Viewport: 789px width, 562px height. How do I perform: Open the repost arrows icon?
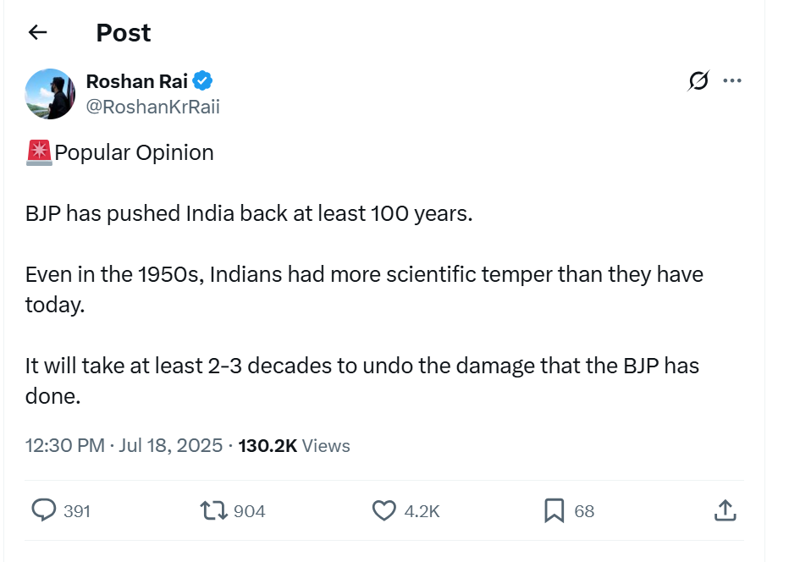pyautogui.click(x=213, y=510)
